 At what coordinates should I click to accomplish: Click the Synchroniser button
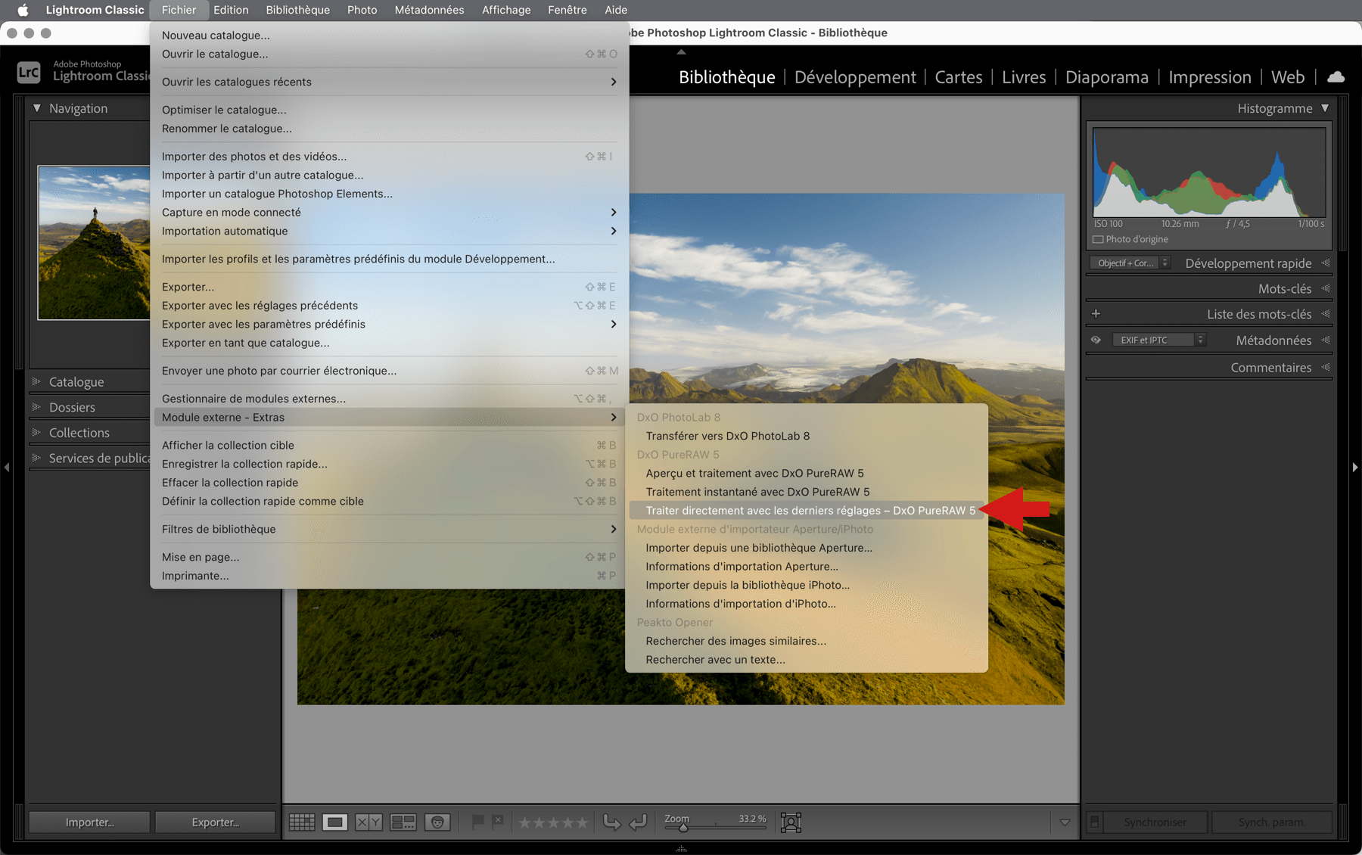1155,822
